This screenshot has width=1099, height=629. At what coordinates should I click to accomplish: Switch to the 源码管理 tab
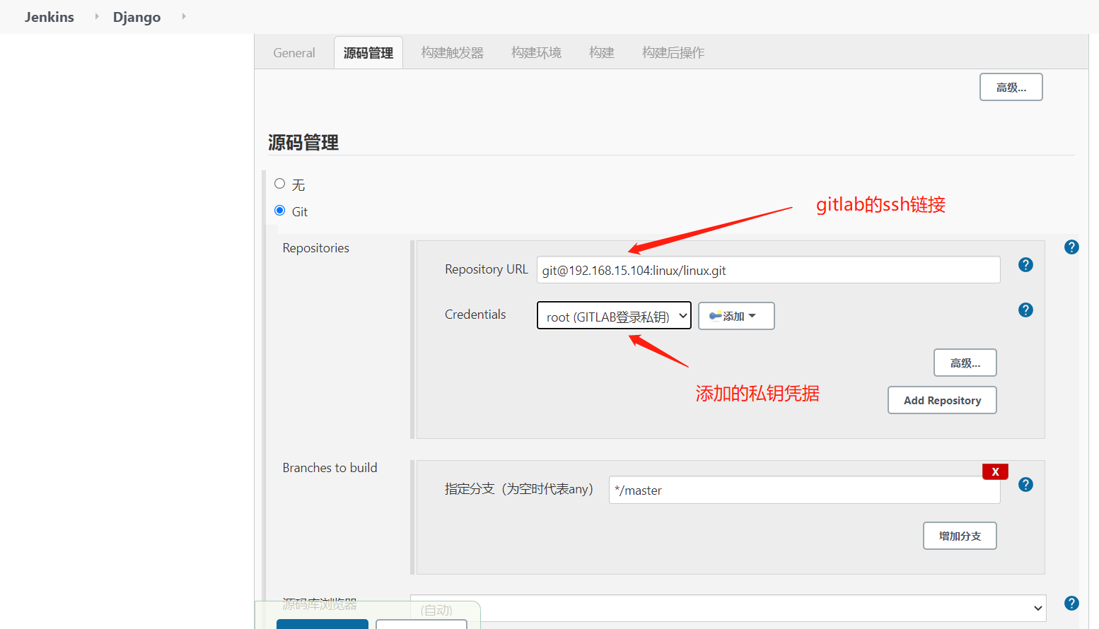pos(368,53)
